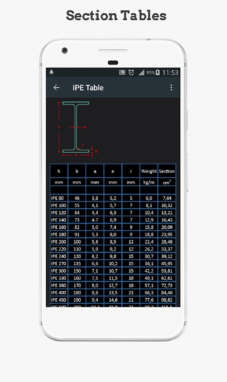Select the 'e' column header
The width and height of the screenshot is (227, 382).
tap(113, 171)
